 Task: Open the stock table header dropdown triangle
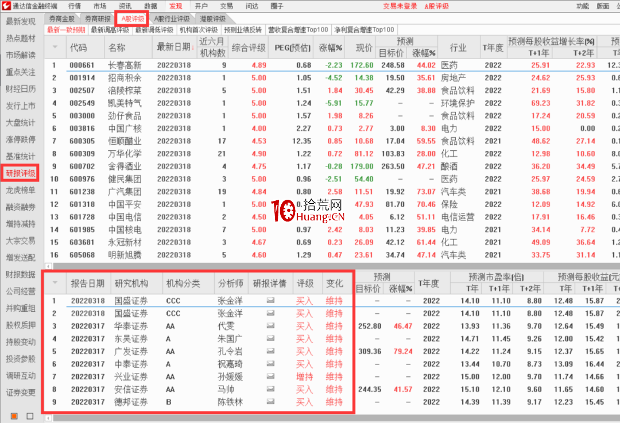[55, 47]
